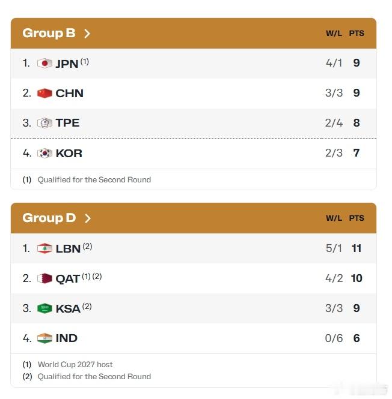The height and width of the screenshot is (399, 392).
Task: Click the India flag icon
Action: point(44,338)
